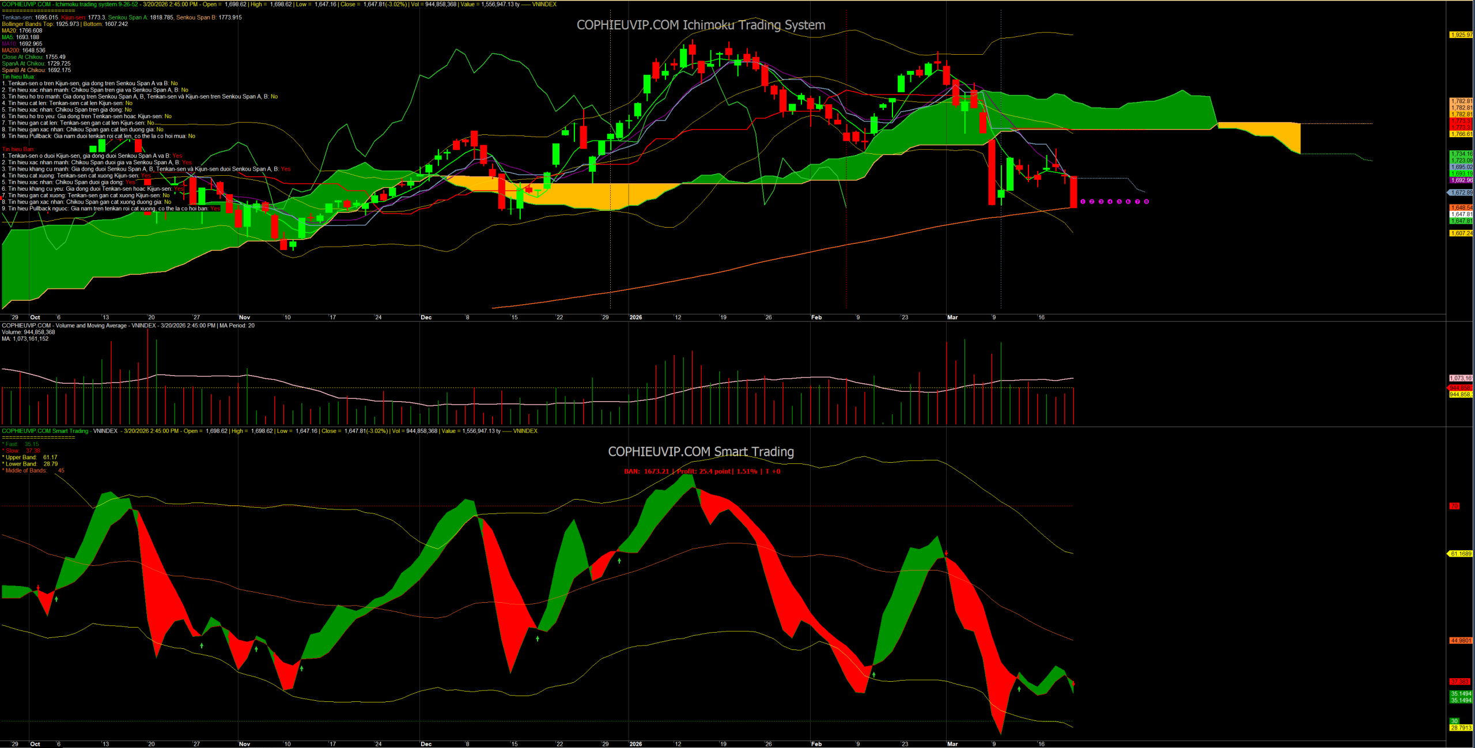Select the 'Tin hieu Ban' sell signals header

tap(18, 149)
